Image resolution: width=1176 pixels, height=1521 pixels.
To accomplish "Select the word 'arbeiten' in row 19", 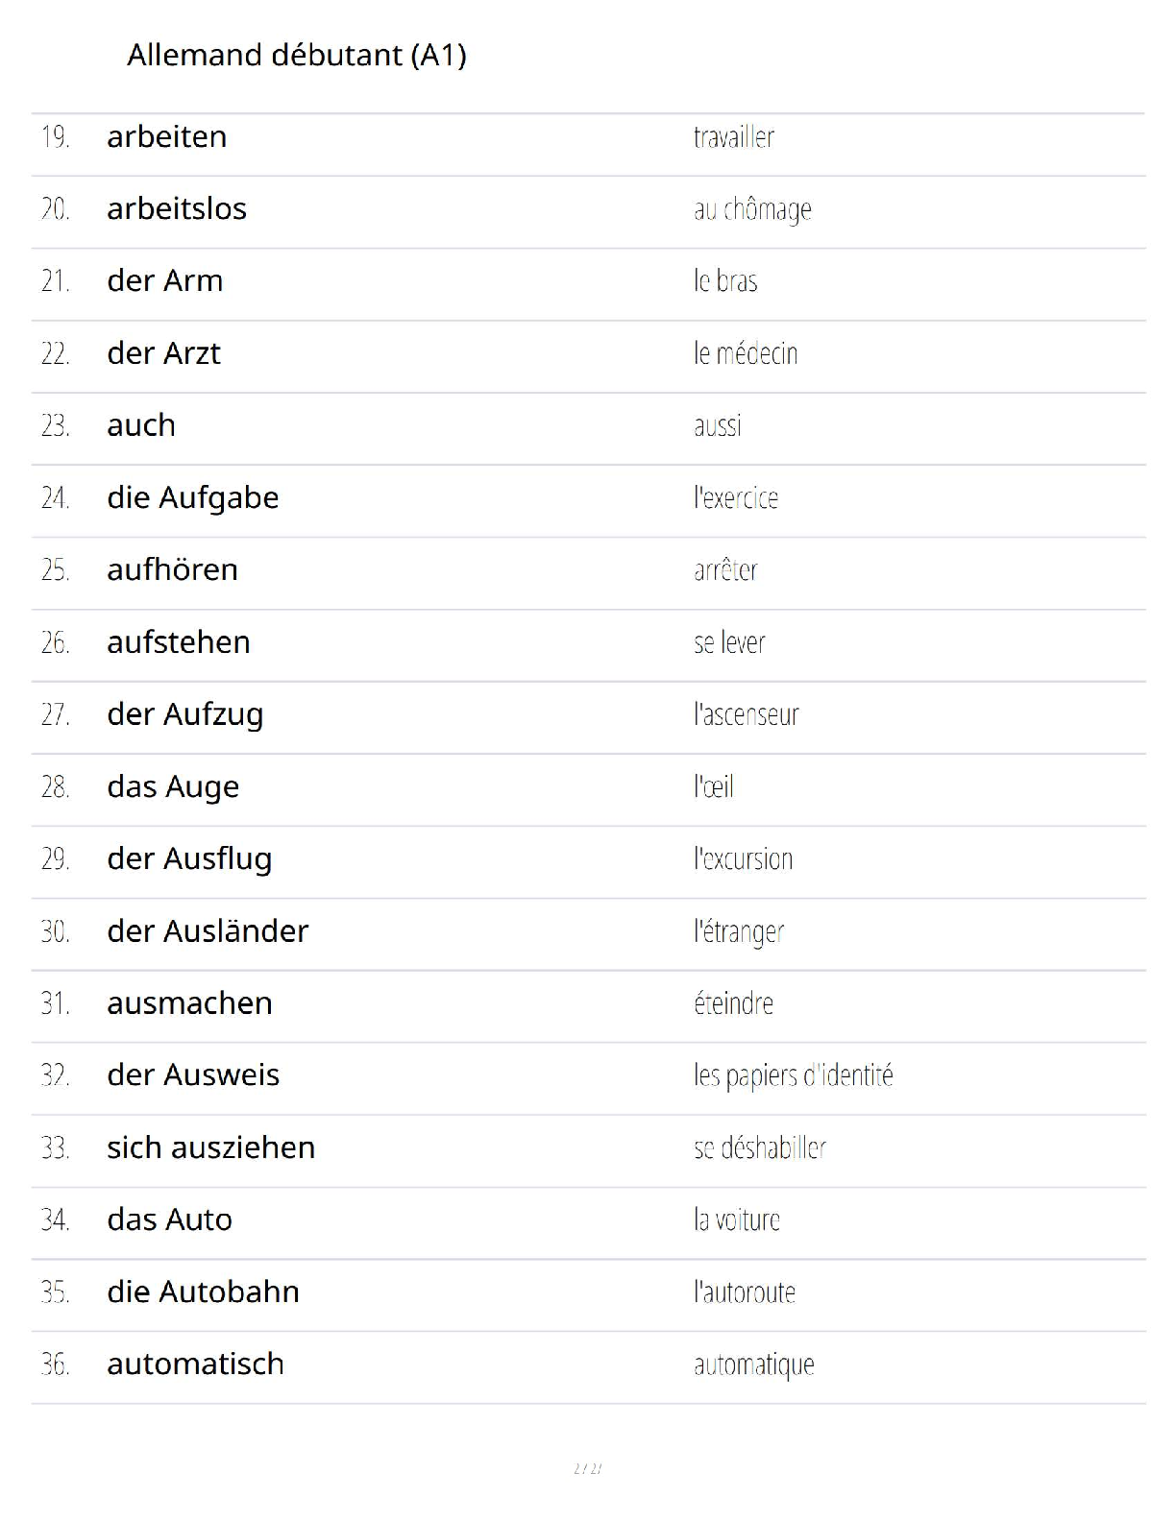I will pyautogui.click(x=167, y=136).
